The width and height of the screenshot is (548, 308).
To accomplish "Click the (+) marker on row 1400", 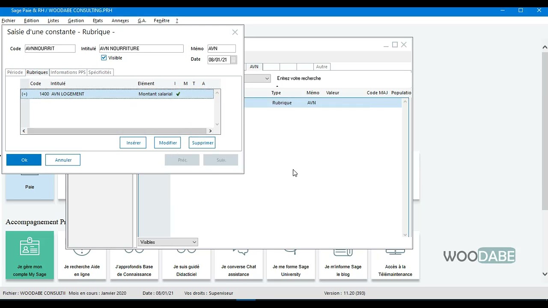I will 24,94.
